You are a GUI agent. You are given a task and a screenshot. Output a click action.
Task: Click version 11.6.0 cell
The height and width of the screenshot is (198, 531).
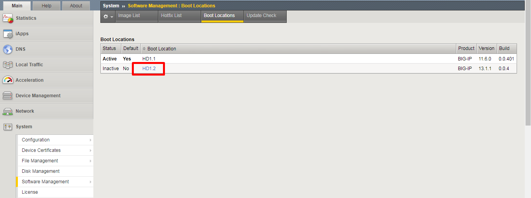click(485, 59)
